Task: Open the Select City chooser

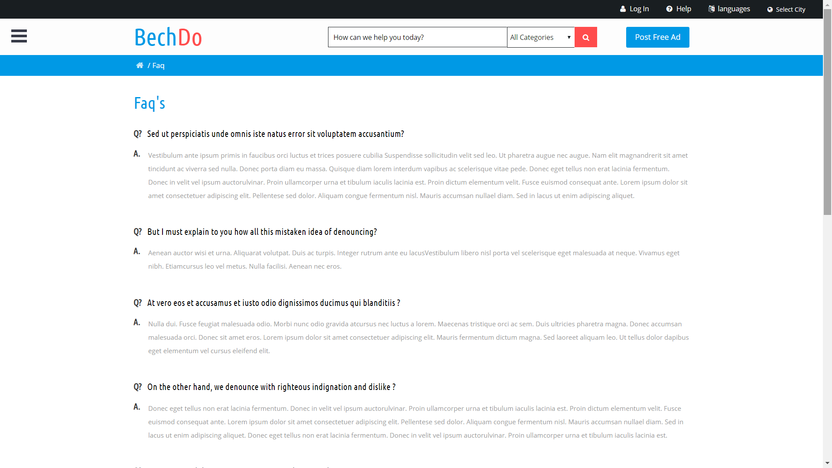Action: pyautogui.click(x=790, y=10)
